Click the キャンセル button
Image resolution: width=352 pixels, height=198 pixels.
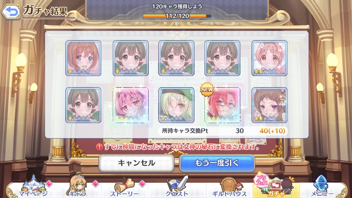tap(136, 163)
